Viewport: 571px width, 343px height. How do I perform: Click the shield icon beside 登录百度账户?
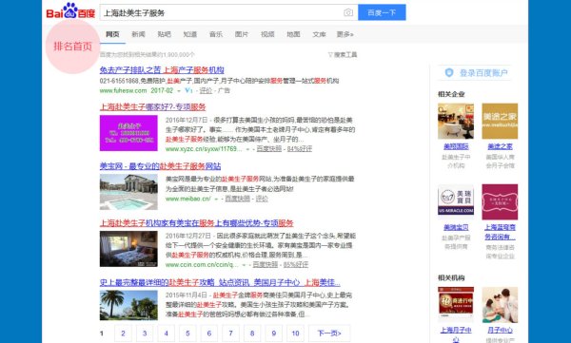(x=449, y=73)
